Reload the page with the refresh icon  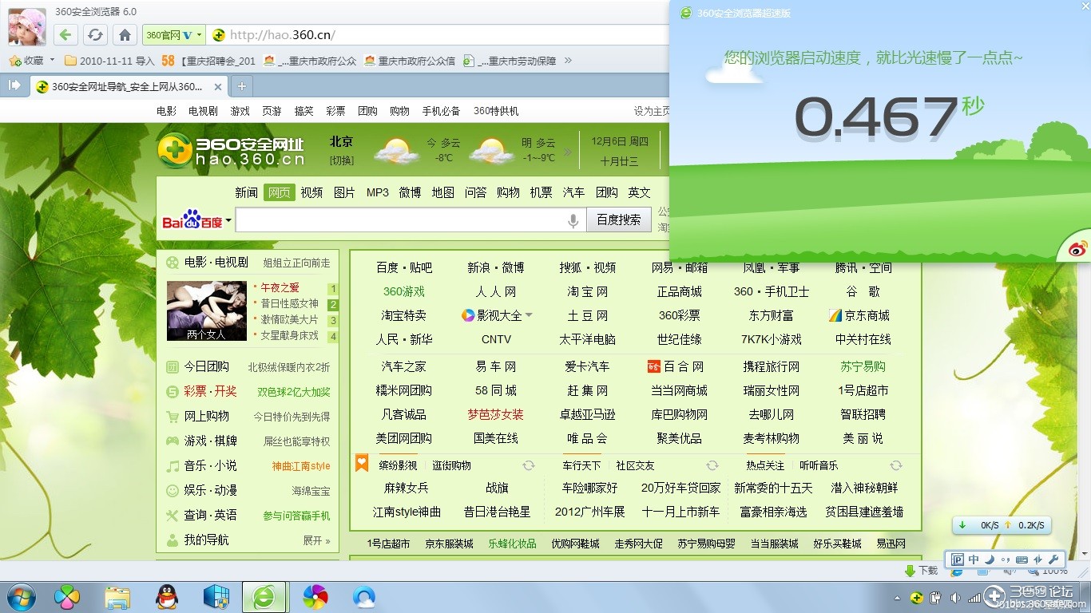95,35
